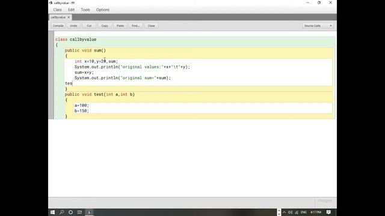Close the callbyvalue tab
385x216 pixels.
pyautogui.click(x=69, y=17)
